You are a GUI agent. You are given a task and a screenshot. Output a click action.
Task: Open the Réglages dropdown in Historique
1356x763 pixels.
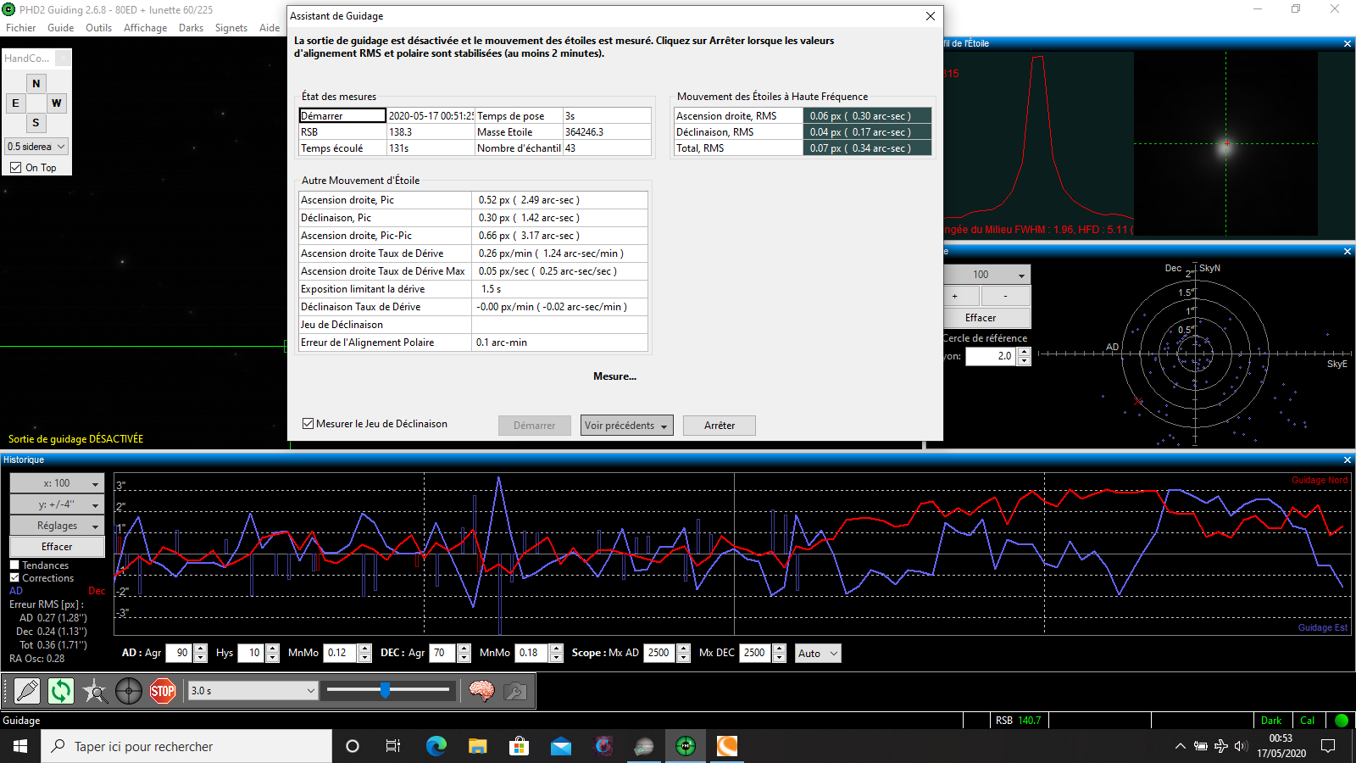point(57,526)
